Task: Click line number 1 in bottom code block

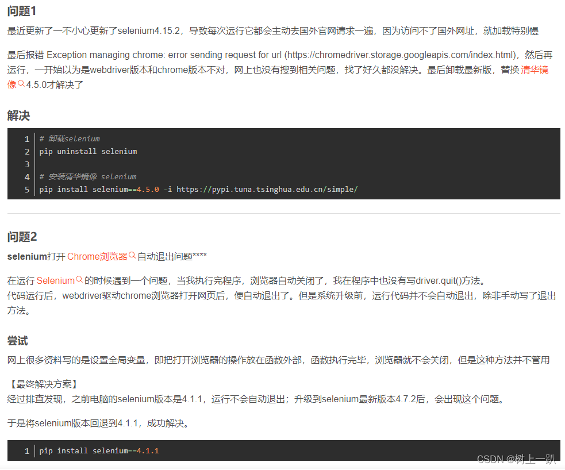Action: coord(26,450)
